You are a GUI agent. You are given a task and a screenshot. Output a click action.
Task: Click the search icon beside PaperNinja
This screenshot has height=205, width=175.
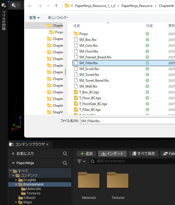[x=65, y=163]
